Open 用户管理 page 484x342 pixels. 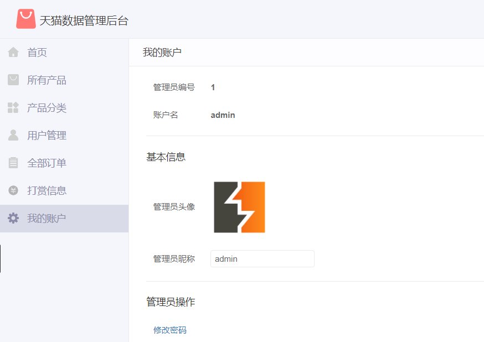[x=64, y=136]
